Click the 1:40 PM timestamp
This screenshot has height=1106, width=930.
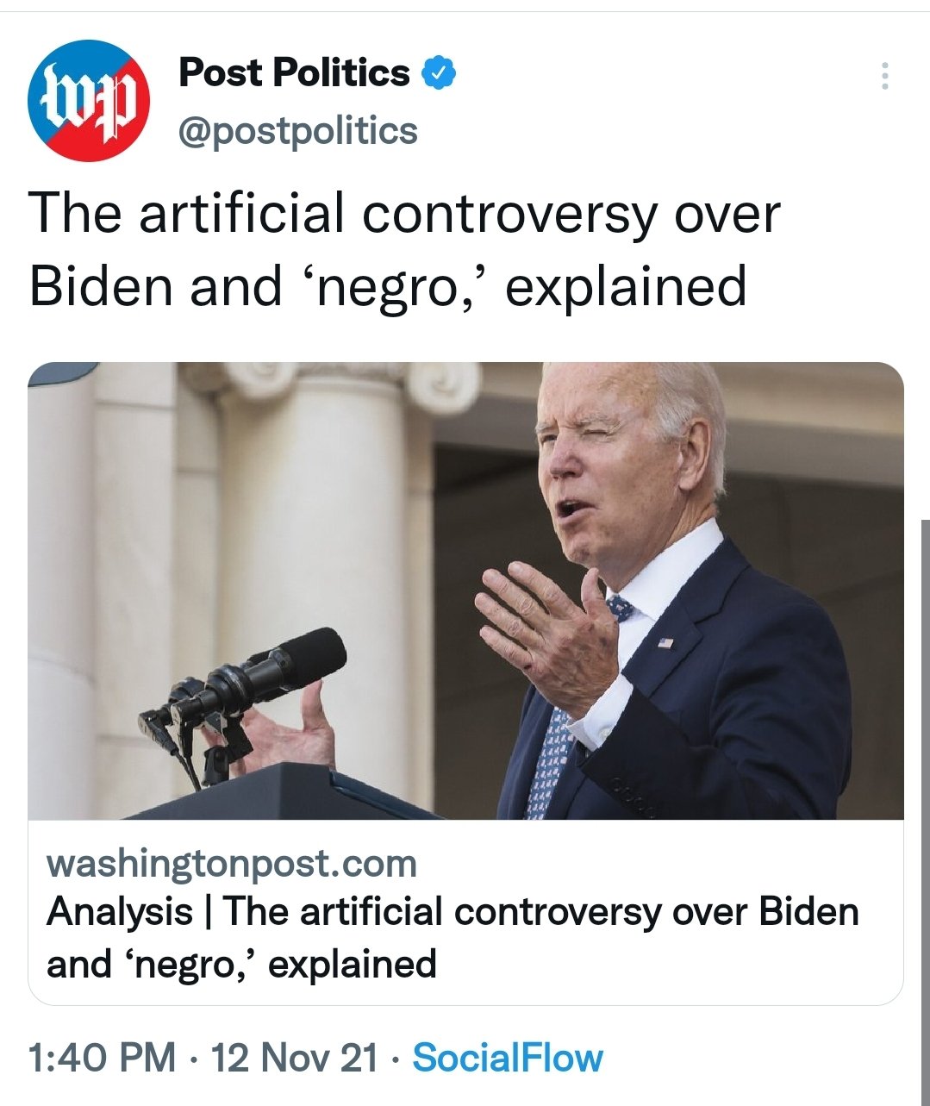coord(102,1058)
